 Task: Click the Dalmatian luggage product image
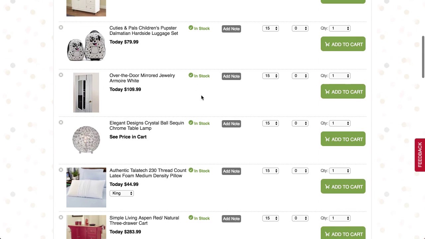[x=86, y=45]
